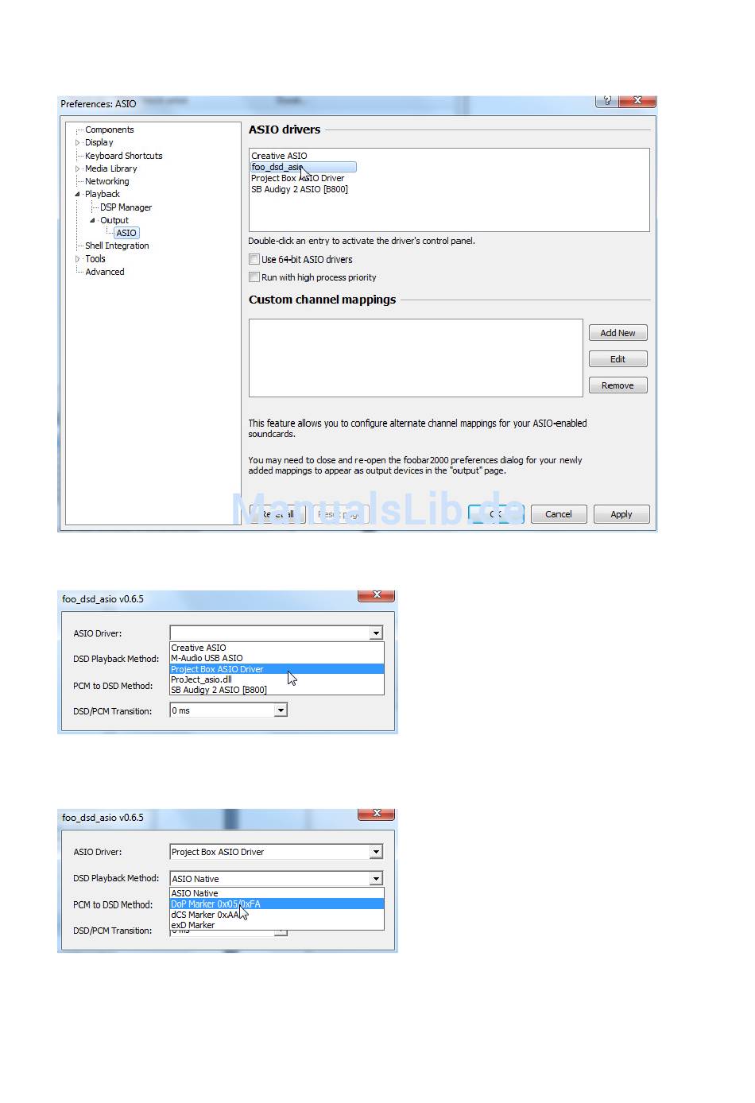This screenshot has height=1103, width=755.
Task: Choose exD Marker playback method
Action: [x=277, y=925]
